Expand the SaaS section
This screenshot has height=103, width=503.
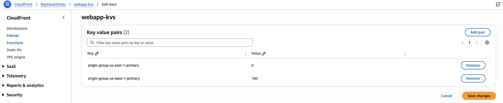pyautogui.click(x=11, y=66)
